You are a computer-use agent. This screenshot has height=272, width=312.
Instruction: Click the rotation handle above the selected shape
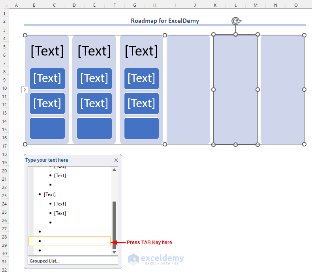pyautogui.click(x=236, y=21)
